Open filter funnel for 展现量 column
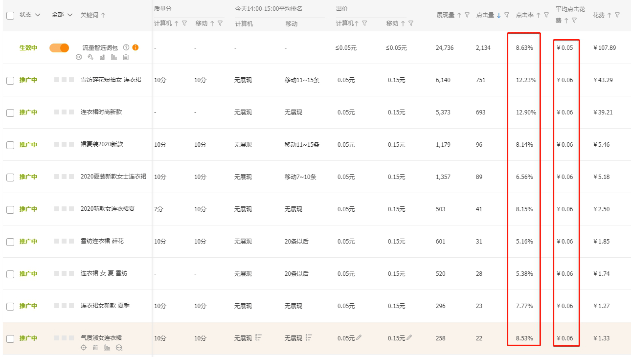The image size is (631, 357). tap(467, 15)
